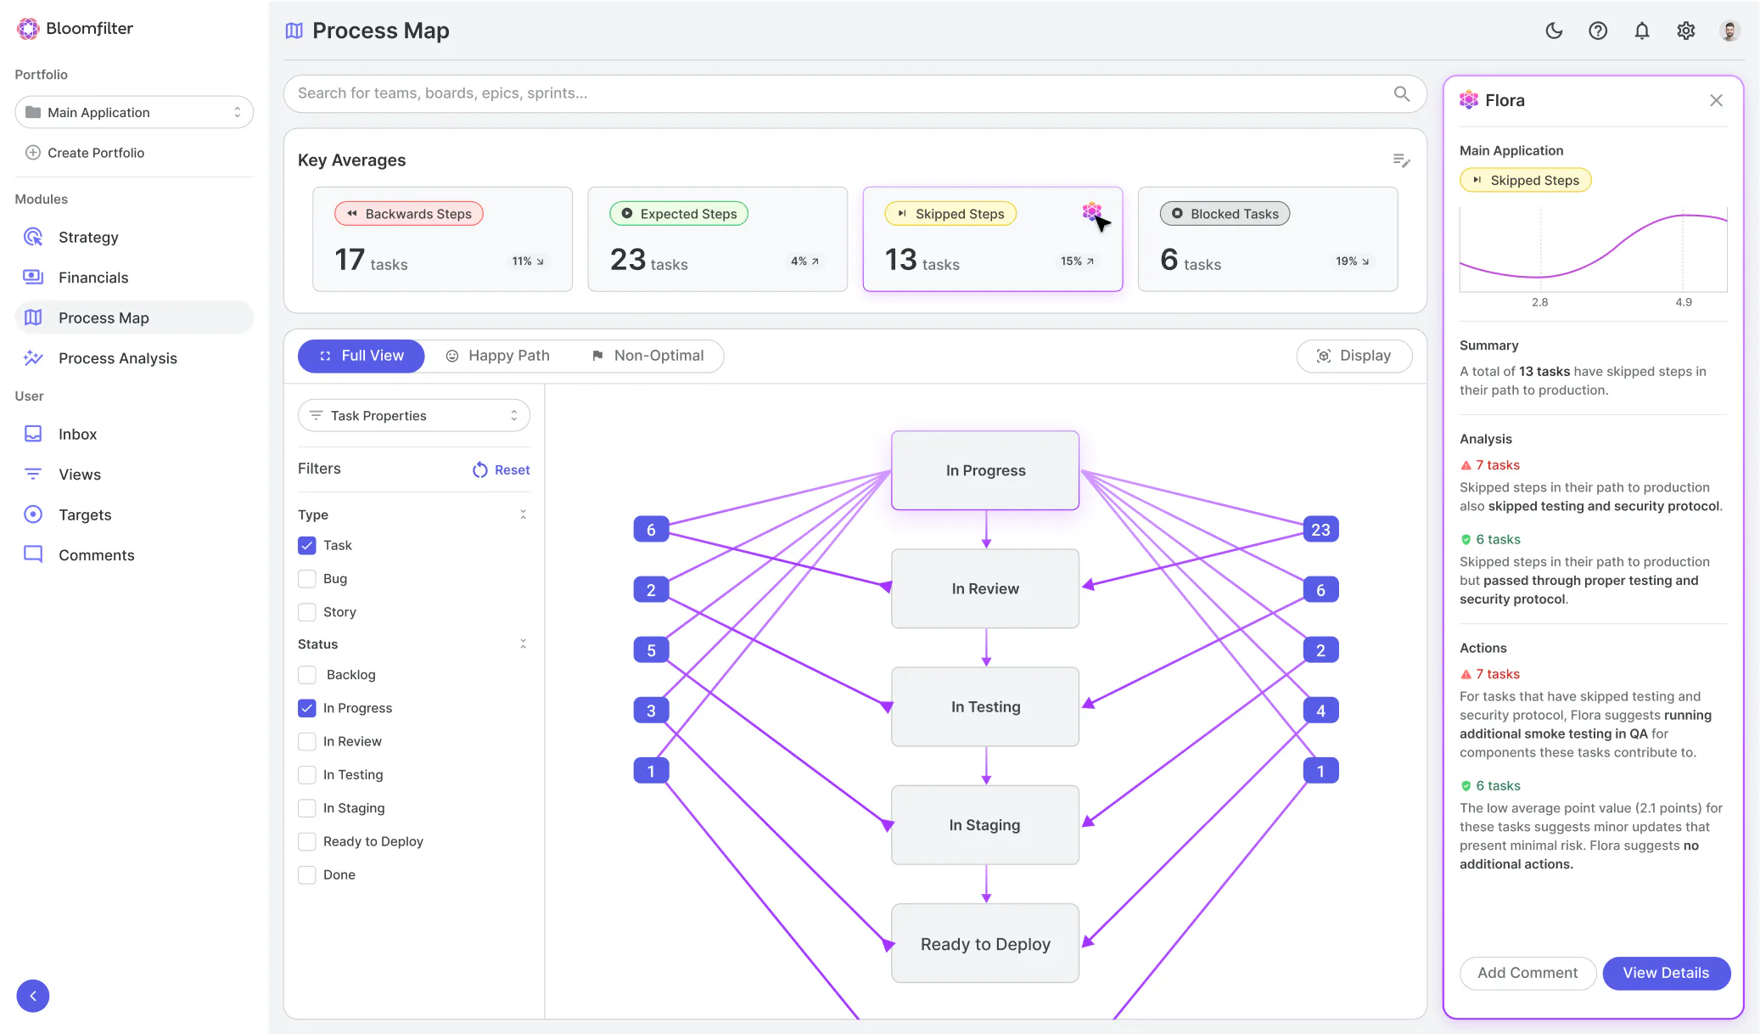1760x1034 pixels.
Task: Check the Ready to Deploy checkbox
Action: [x=307, y=841]
